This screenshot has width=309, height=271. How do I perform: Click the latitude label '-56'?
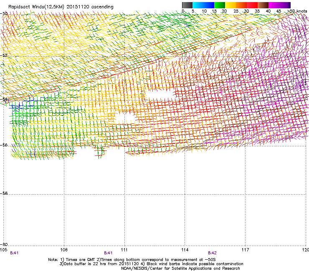4,145
